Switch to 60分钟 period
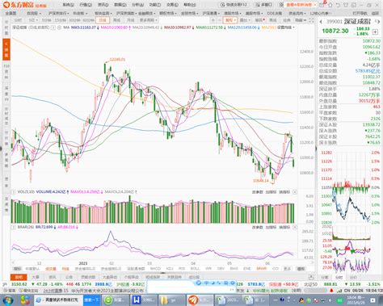 click(x=89, y=20)
